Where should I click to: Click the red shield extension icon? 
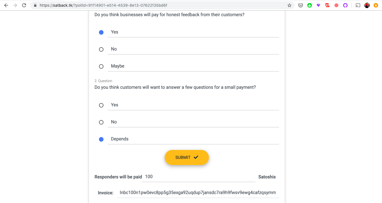tap(327, 5)
